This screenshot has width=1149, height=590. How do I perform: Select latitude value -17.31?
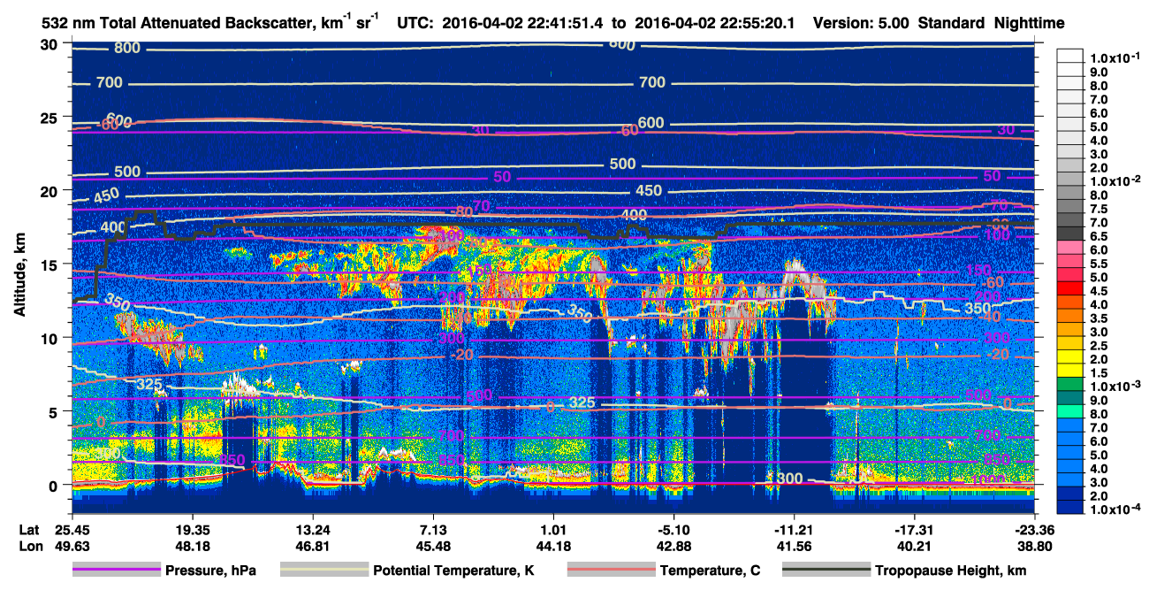pyautogui.click(x=915, y=530)
